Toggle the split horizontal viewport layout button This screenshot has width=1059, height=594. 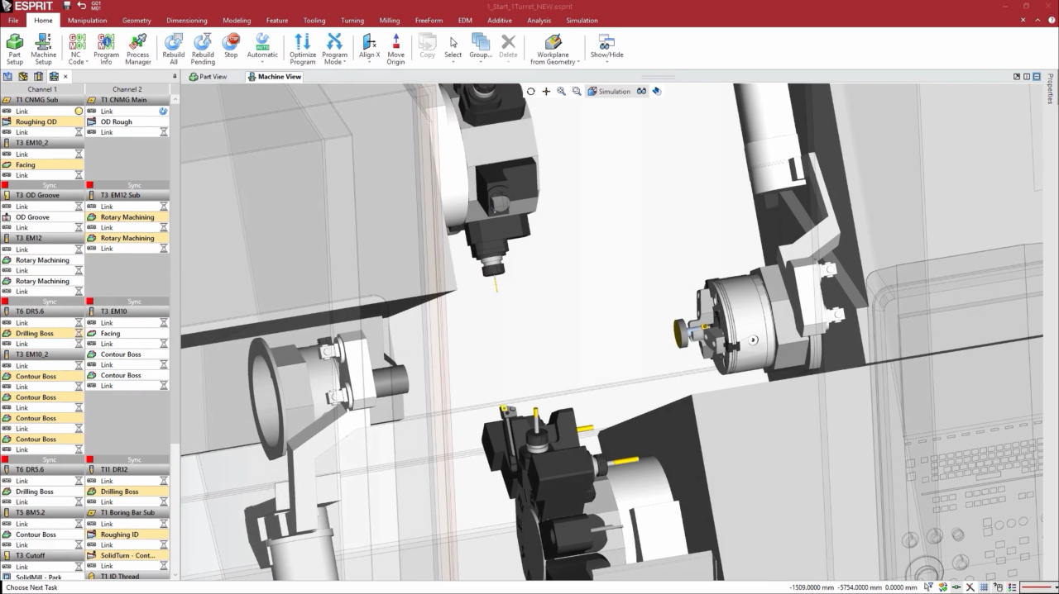[x=1037, y=77]
